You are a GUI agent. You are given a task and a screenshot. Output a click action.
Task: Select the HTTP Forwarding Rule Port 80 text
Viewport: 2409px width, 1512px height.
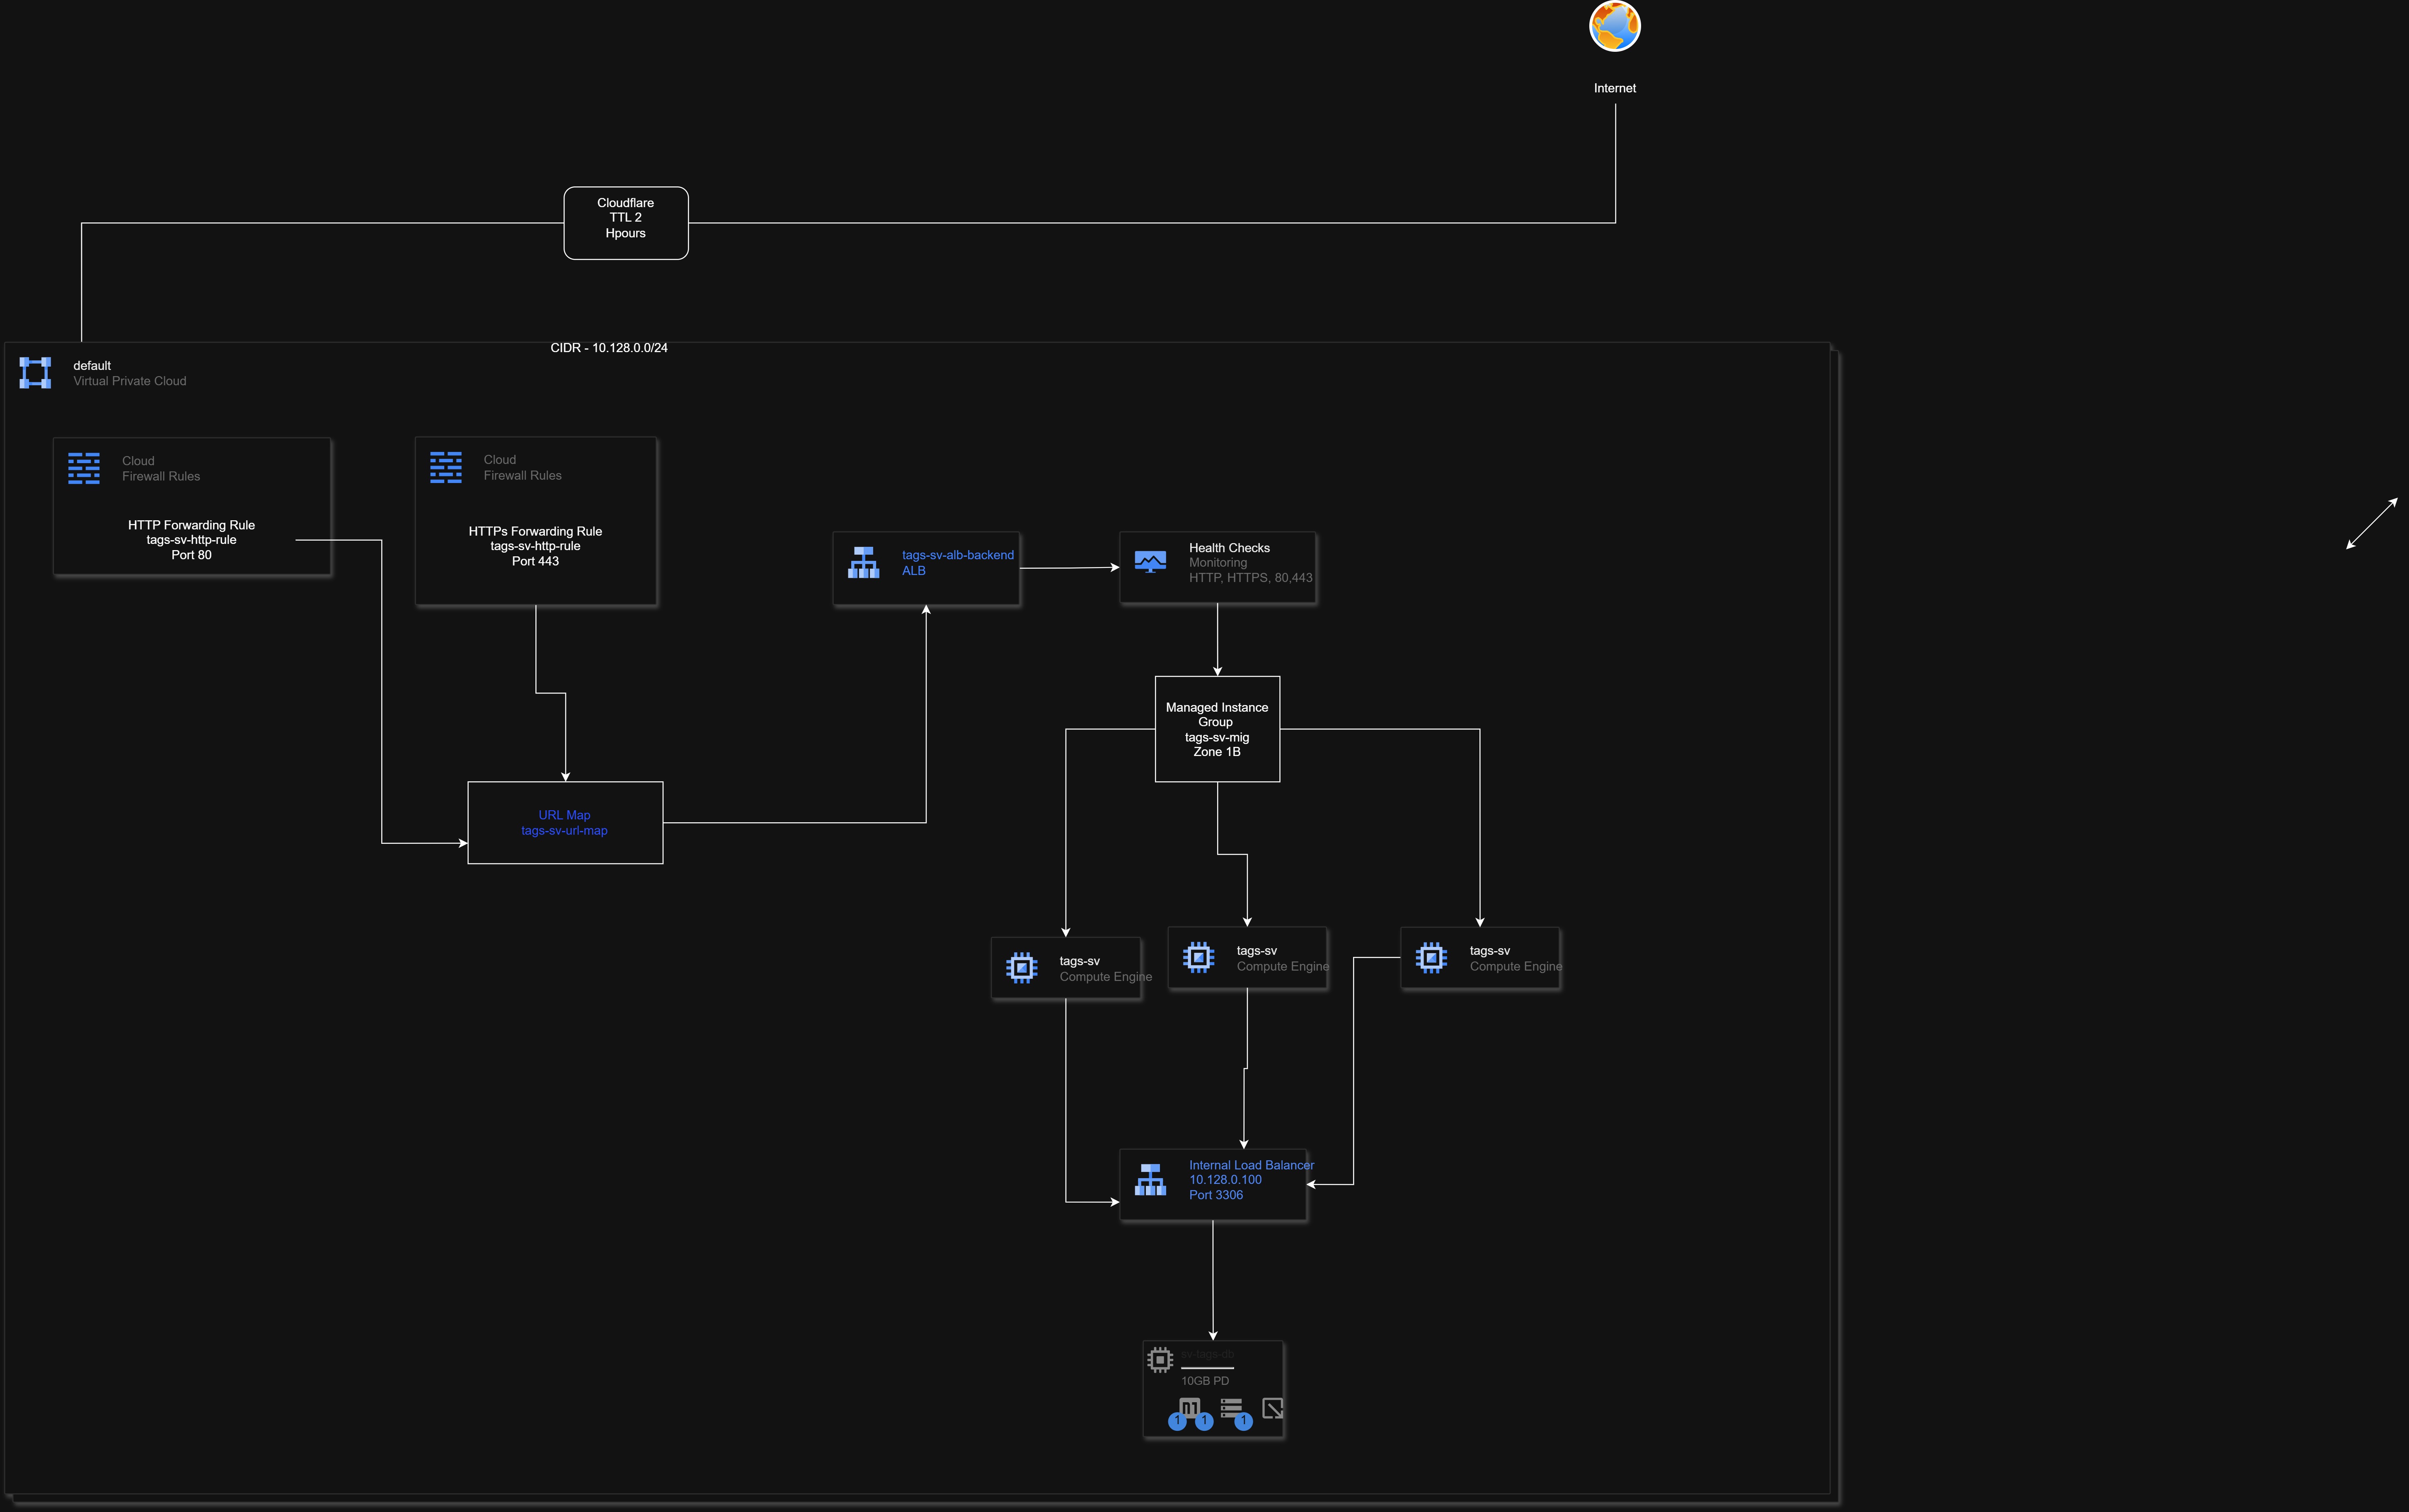(191, 540)
